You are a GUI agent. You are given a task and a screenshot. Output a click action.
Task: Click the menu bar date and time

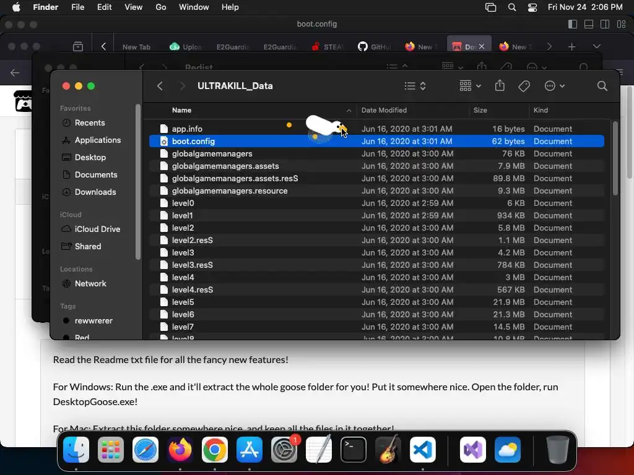585,7
